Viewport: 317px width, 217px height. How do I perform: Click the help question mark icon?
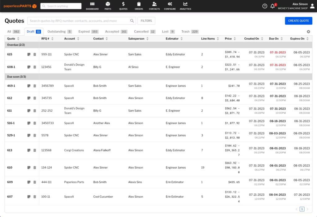pyautogui.click(x=264, y=6)
